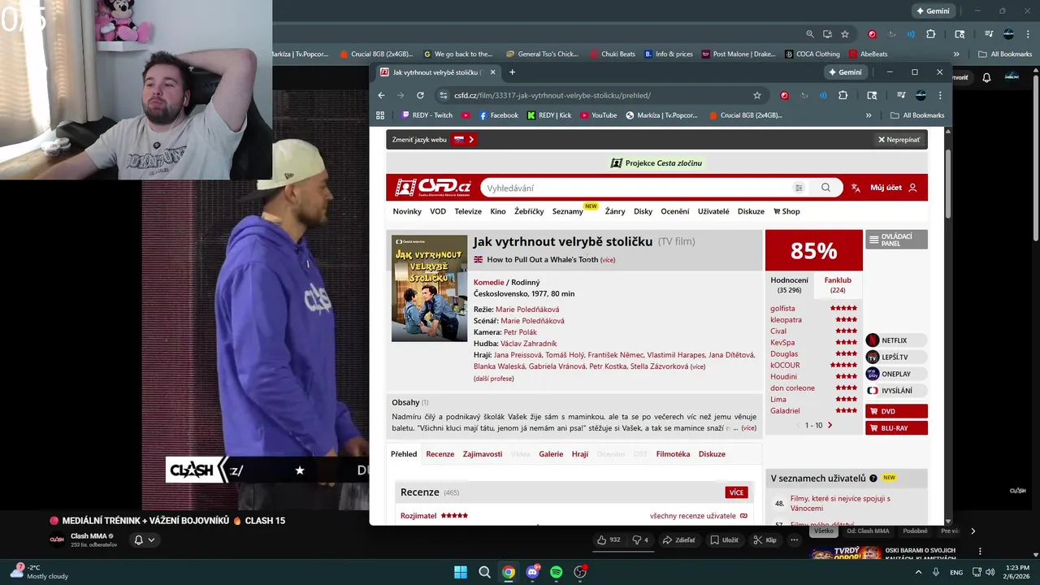Image resolution: width=1040 pixels, height=585 pixels.
Task: Reload the ČSFD page
Action: 420,95
